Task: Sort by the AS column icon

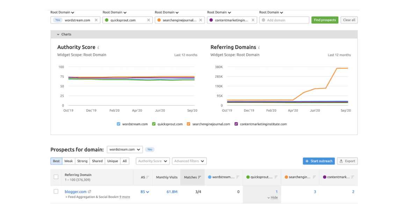Action: pyautogui.click(x=147, y=177)
